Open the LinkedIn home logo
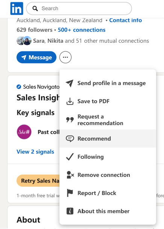This screenshot has height=229, width=164. point(17,8)
